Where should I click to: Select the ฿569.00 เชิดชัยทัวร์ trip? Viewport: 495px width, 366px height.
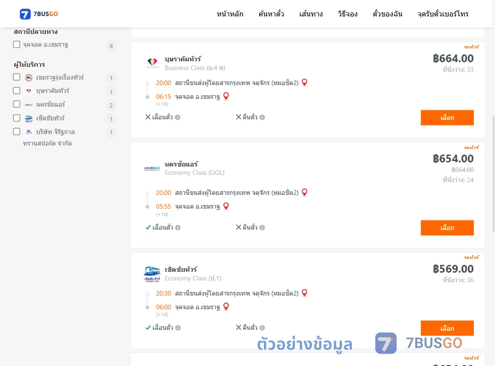click(x=447, y=328)
